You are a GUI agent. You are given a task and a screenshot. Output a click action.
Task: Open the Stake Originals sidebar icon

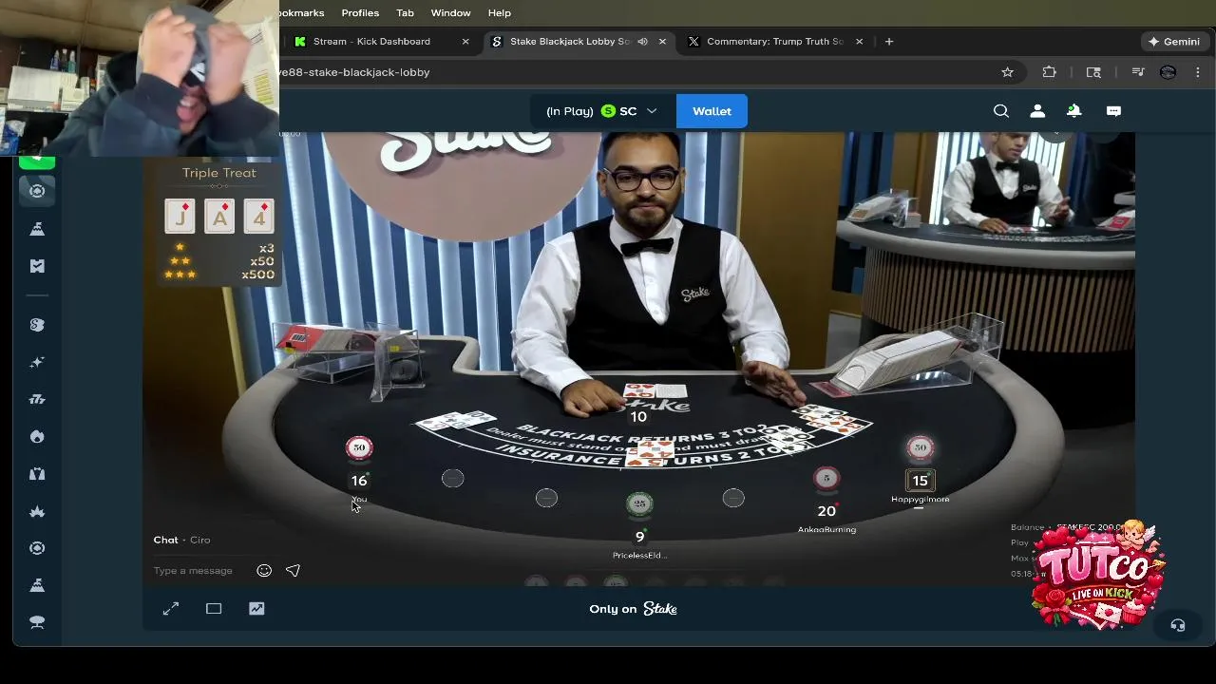[37, 325]
